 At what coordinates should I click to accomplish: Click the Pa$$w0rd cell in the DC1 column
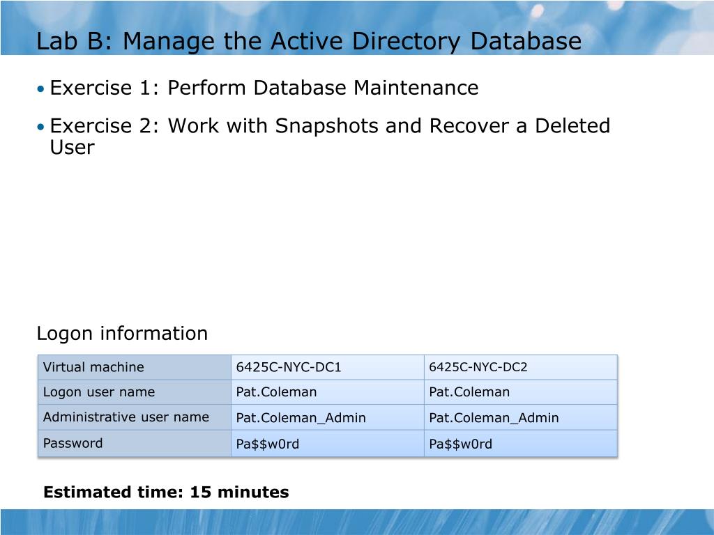click(x=328, y=443)
